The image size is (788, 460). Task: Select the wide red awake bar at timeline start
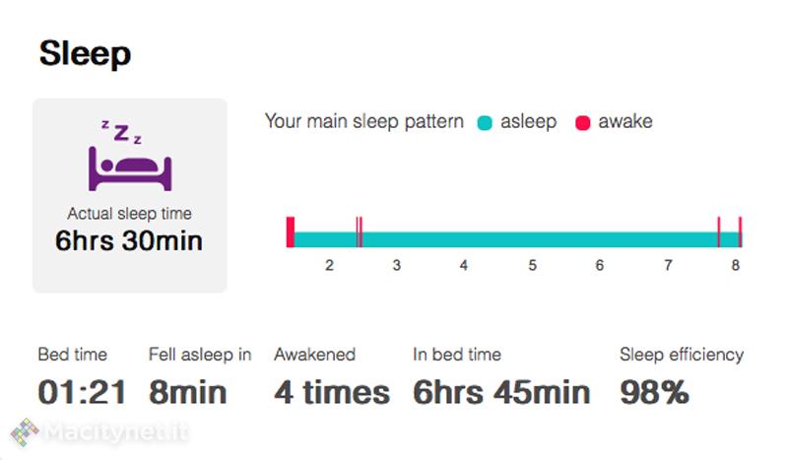tap(291, 232)
